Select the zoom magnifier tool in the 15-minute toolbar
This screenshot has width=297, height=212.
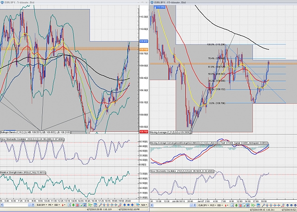263,205
